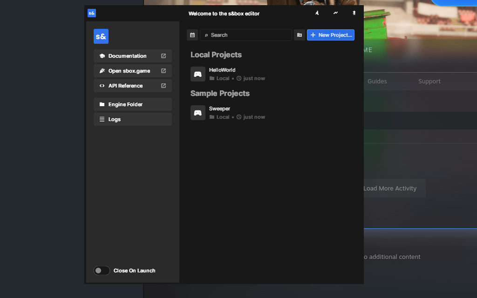
Task: Click the running figure icon in title bar
Action: tap(317, 13)
